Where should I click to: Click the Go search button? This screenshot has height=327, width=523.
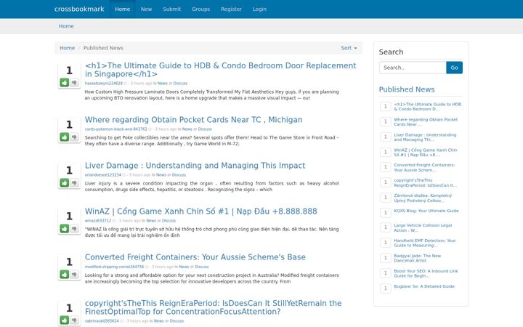tap(454, 68)
